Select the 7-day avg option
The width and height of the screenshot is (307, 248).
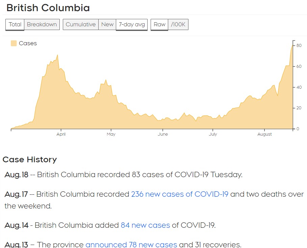click(x=132, y=24)
